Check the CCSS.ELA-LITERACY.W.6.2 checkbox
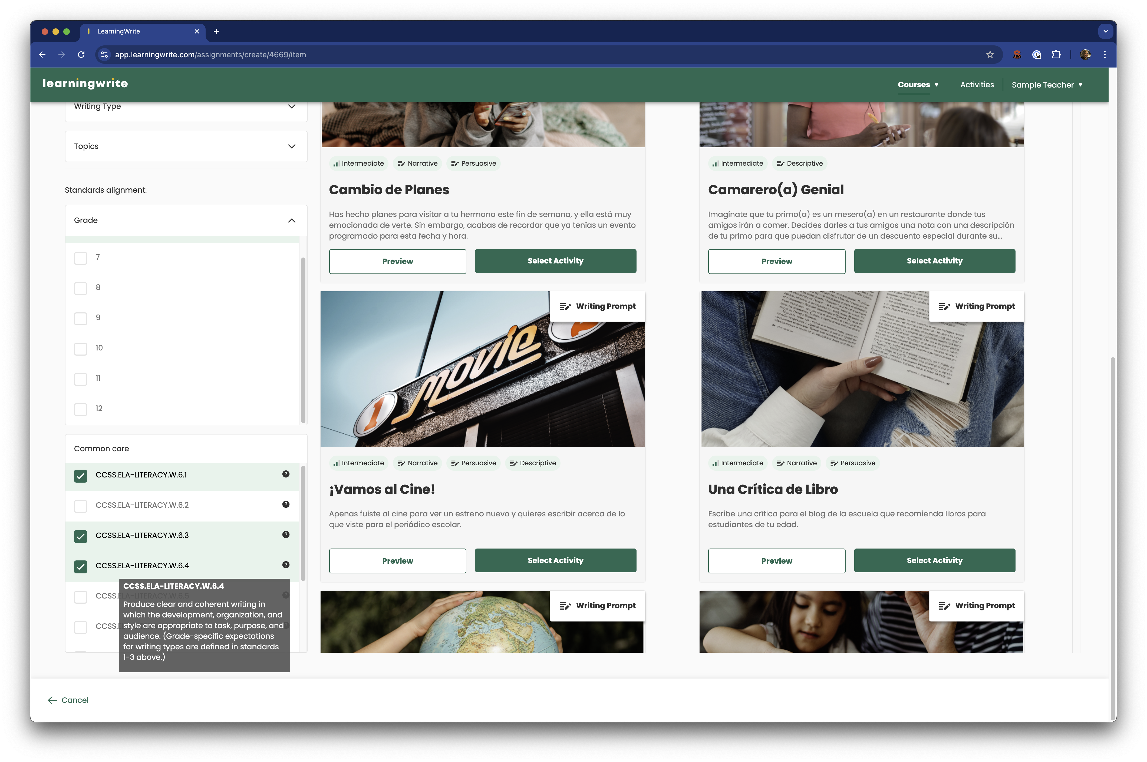Screen dimensions: 1147x762 (x=80, y=506)
